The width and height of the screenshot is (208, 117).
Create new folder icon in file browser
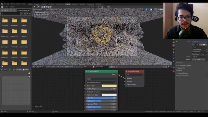[14, 10]
